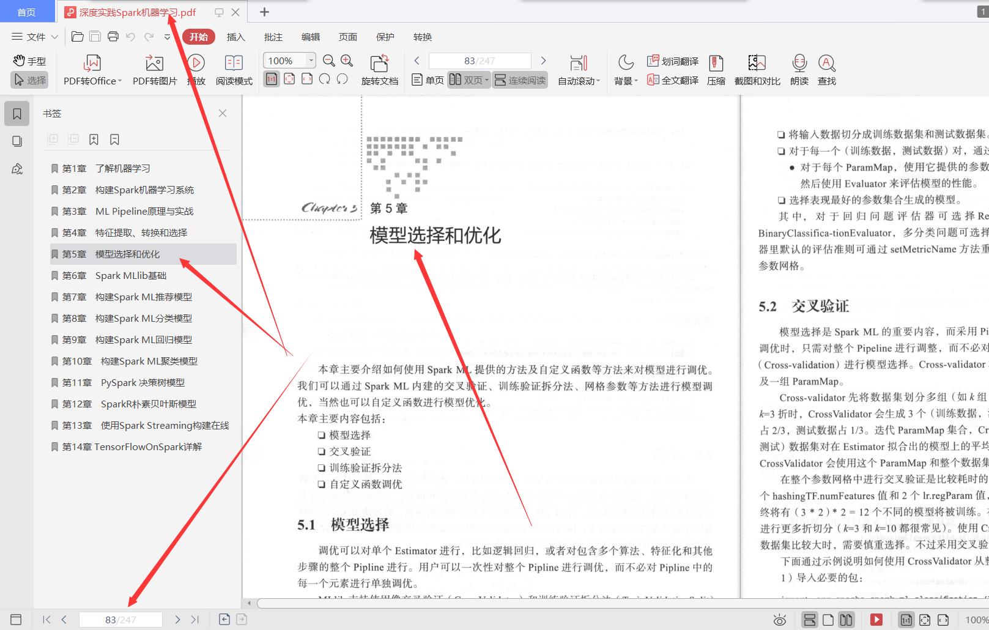This screenshot has height=630, width=989.
Task: Go to previous page in ribbon
Action: (417, 61)
